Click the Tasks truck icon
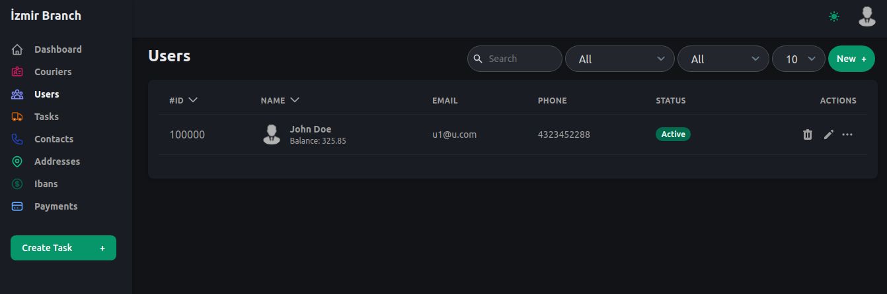The width and height of the screenshot is (887, 294). click(x=18, y=117)
